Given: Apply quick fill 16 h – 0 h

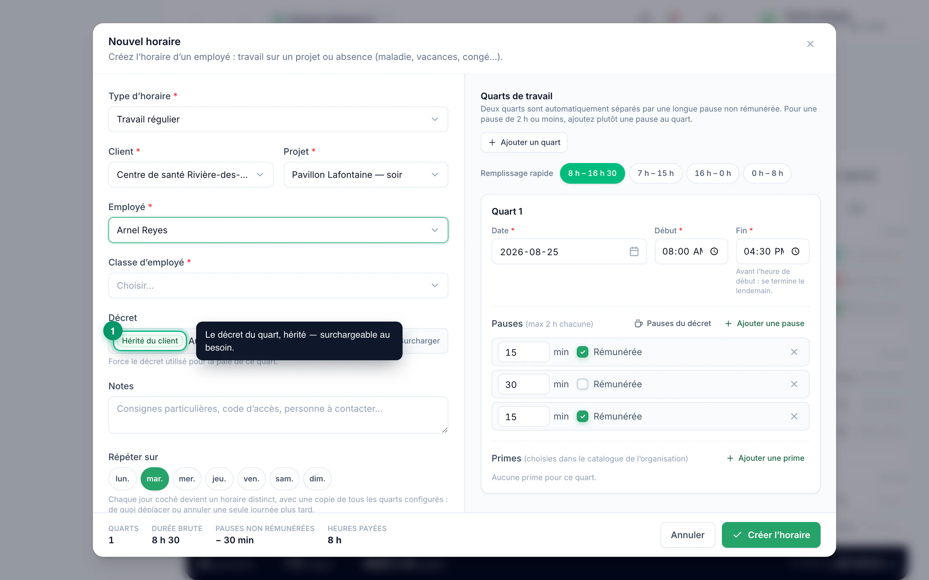Looking at the screenshot, I should 713,173.
